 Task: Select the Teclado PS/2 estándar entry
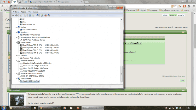point(32,58)
